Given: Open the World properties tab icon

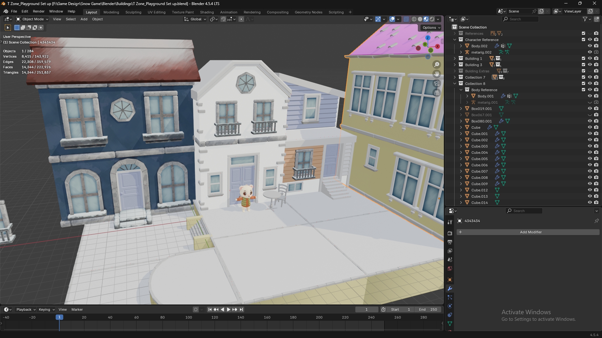Looking at the screenshot, I should click(450, 268).
